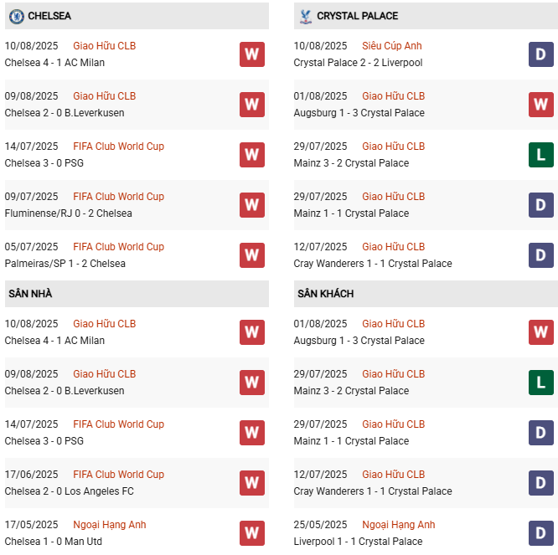Click the CHELSEA team header title
The height and width of the screenshot is (555, 558).
click(x=49, y=16)
